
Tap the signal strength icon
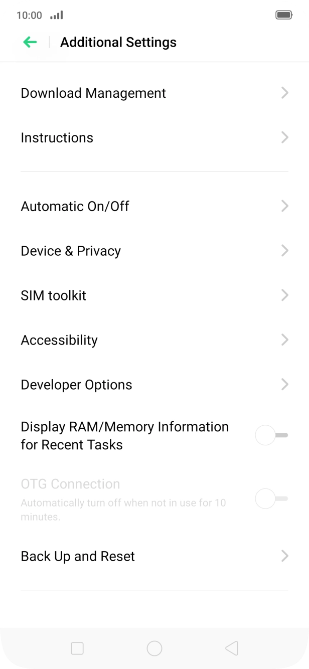tap(56, 16)
